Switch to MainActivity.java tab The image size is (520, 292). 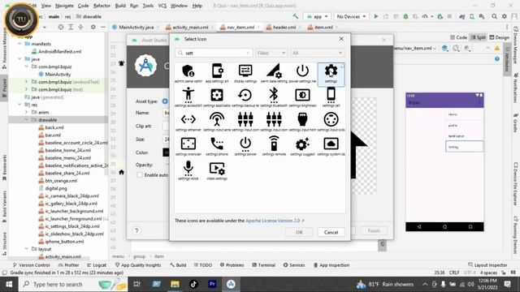tap(136, 27)
